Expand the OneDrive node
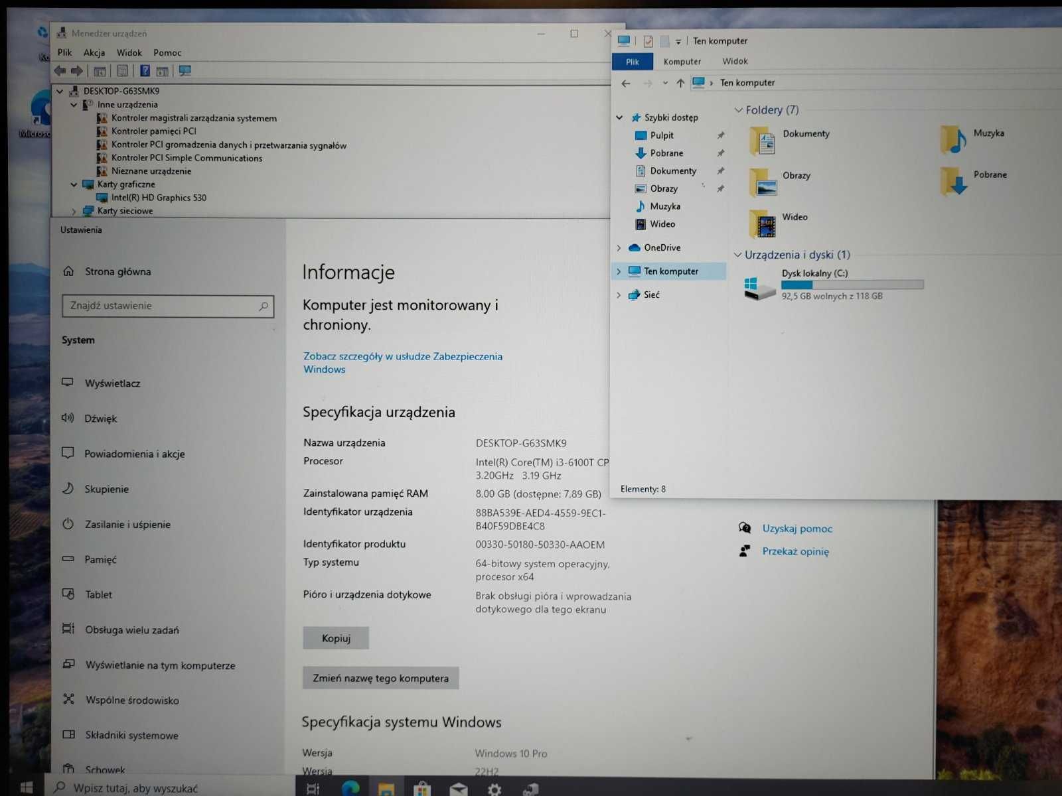This screenshot has width=1062, height=796. 619,248
